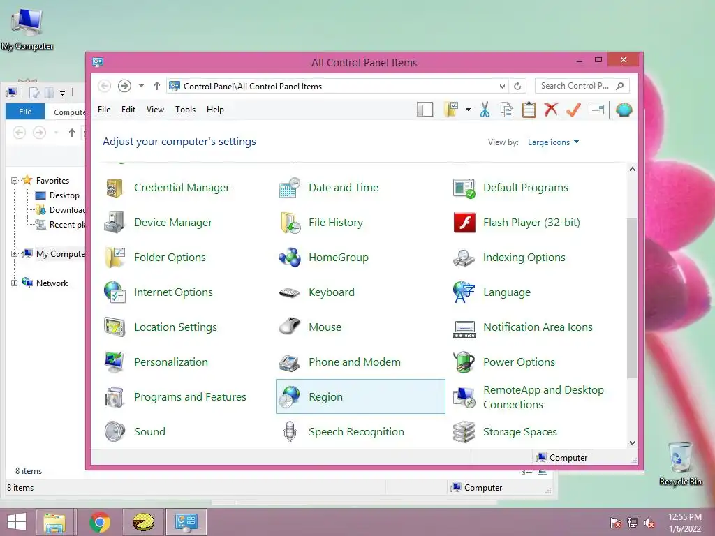Viewport: 715px width, 536px height.
Task: Open the folder view dropdown arrow in toolbar
Action: point(468,110)
